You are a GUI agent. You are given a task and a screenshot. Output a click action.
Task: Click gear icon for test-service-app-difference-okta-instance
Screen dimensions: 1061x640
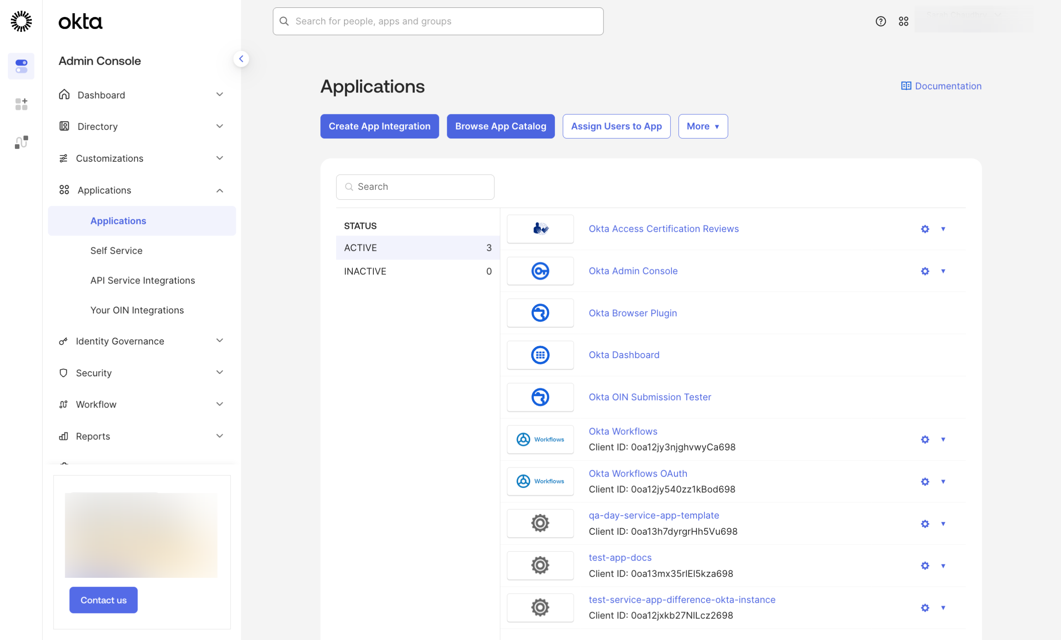[x=925, y=608]
